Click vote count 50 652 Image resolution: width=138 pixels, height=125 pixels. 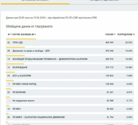coord(110,109)
